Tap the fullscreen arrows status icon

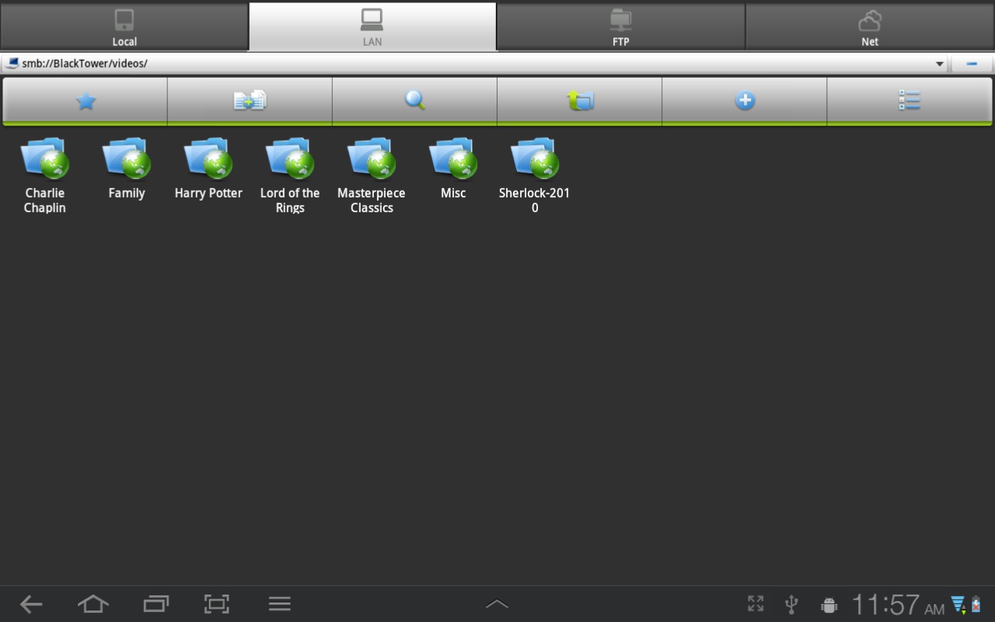point(756,604)
